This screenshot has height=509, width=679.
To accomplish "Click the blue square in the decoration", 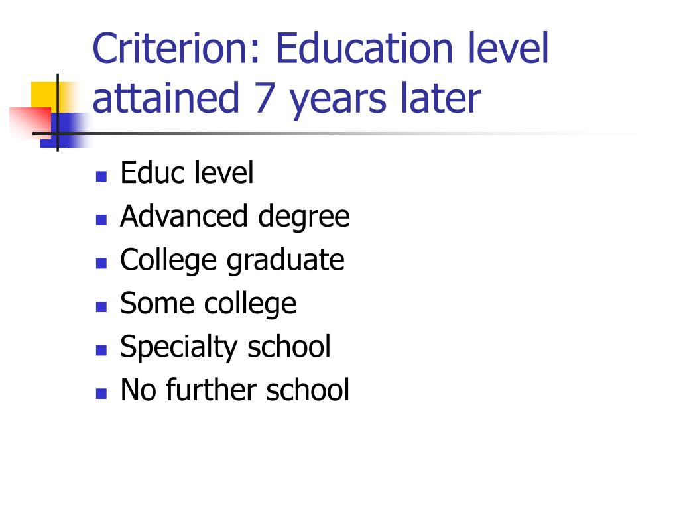I will tap(65, 131).
